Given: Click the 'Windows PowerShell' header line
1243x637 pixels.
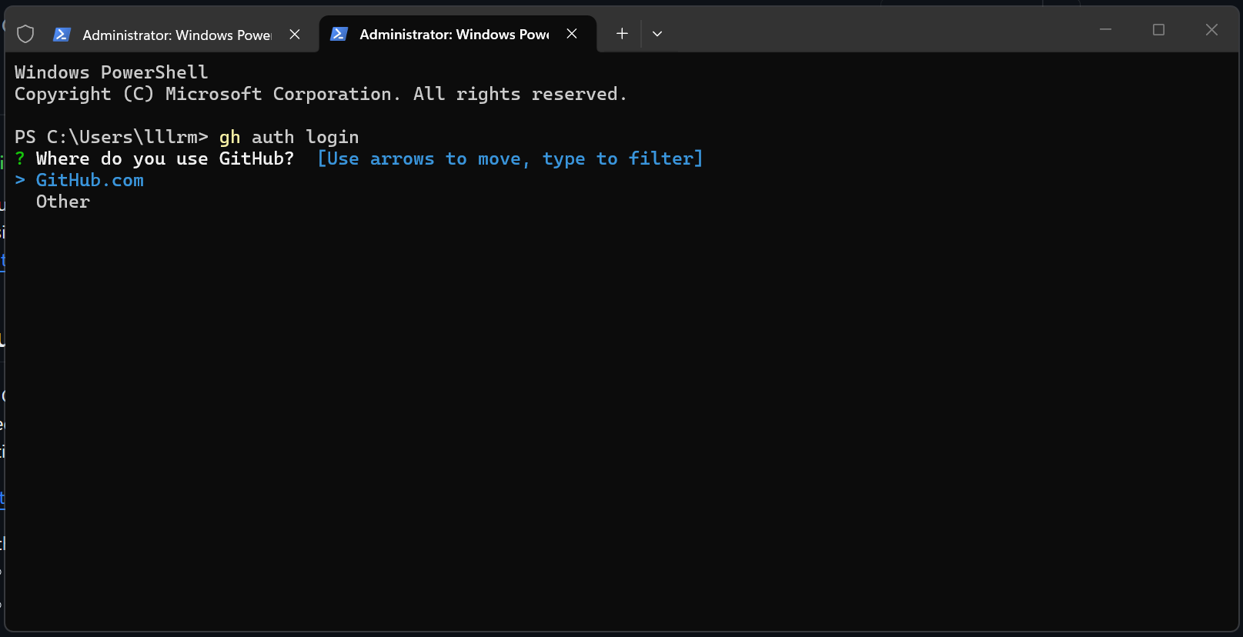Looking at the screenshot, I should point(112,72).
